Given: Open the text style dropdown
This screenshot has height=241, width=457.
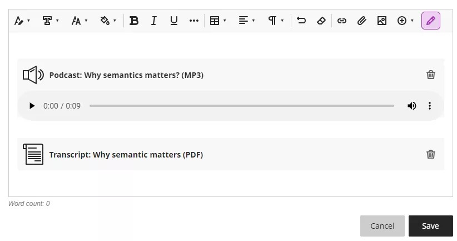Looking at the screenshot, I should 51,21.
